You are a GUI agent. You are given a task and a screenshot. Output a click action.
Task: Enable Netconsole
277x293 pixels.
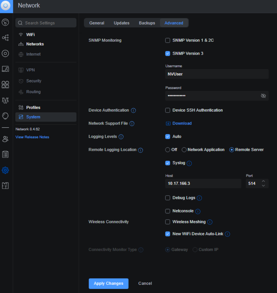[168, 211]
